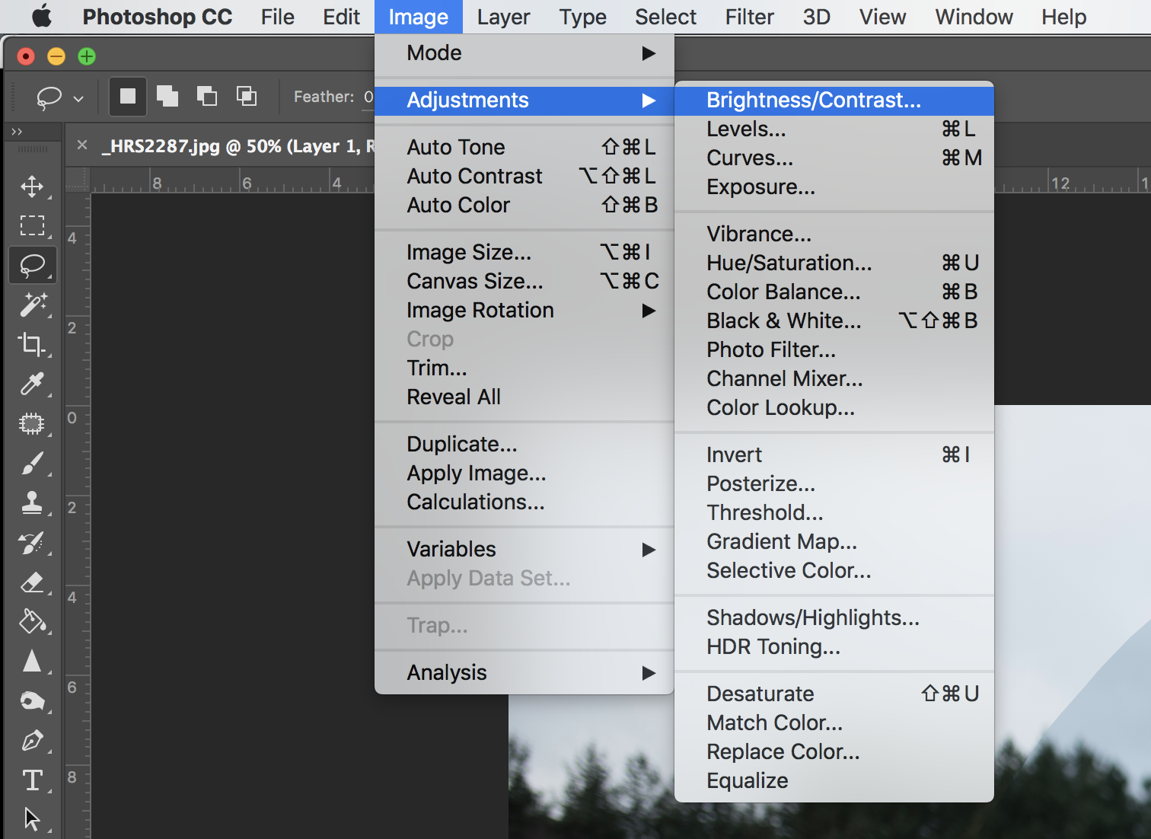Open the Edit menu

(341, 17)
